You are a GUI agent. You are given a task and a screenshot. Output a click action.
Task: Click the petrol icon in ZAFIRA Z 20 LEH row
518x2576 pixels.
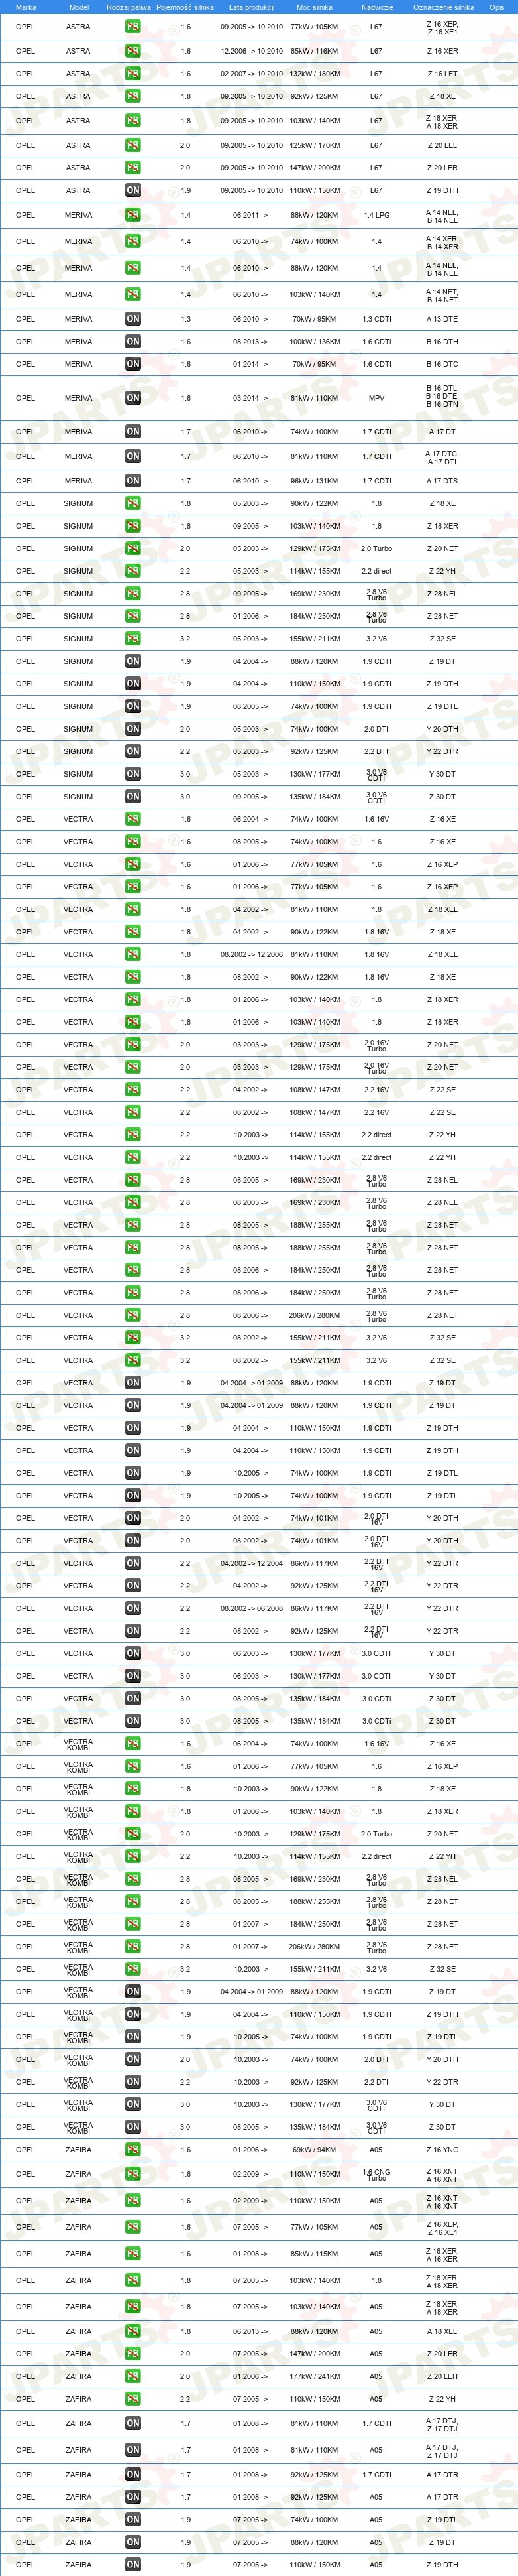(132, 2376)
